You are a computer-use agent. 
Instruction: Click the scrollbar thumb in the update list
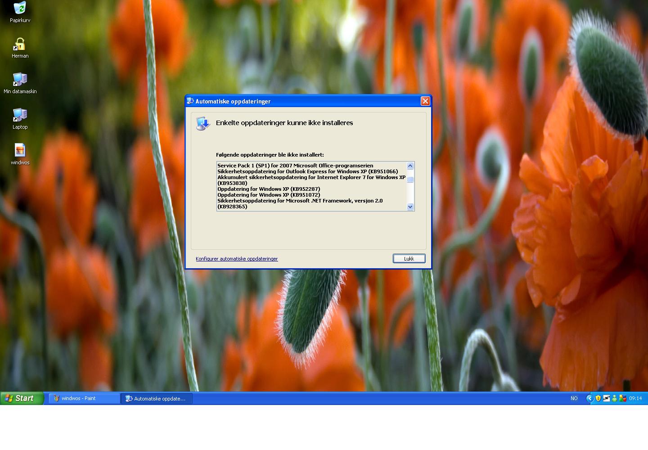coord(410,180)
